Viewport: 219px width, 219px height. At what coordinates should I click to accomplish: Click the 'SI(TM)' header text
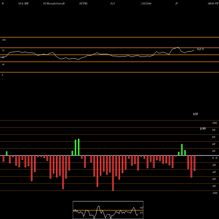pos(83,4)
